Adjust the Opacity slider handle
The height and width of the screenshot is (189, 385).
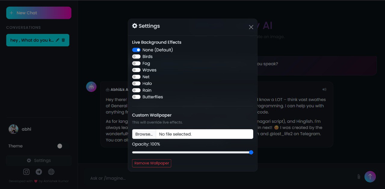[x=251, y=152]
